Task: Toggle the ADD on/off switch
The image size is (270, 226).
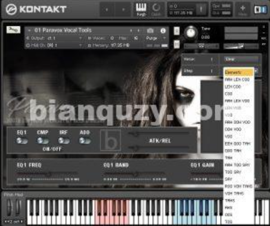Action: [85, 141]
